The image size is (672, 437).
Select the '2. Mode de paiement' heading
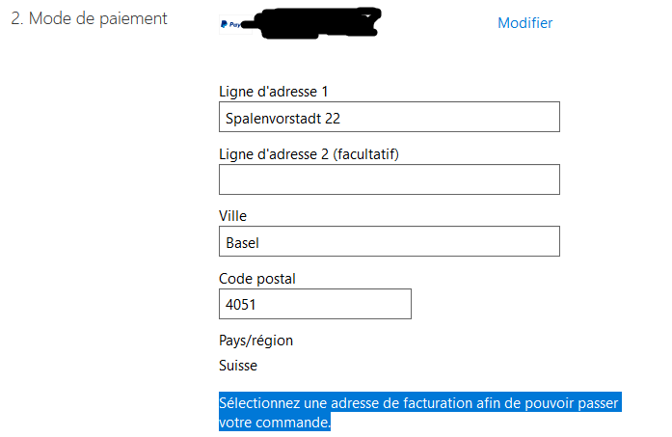tap(89, 19)
